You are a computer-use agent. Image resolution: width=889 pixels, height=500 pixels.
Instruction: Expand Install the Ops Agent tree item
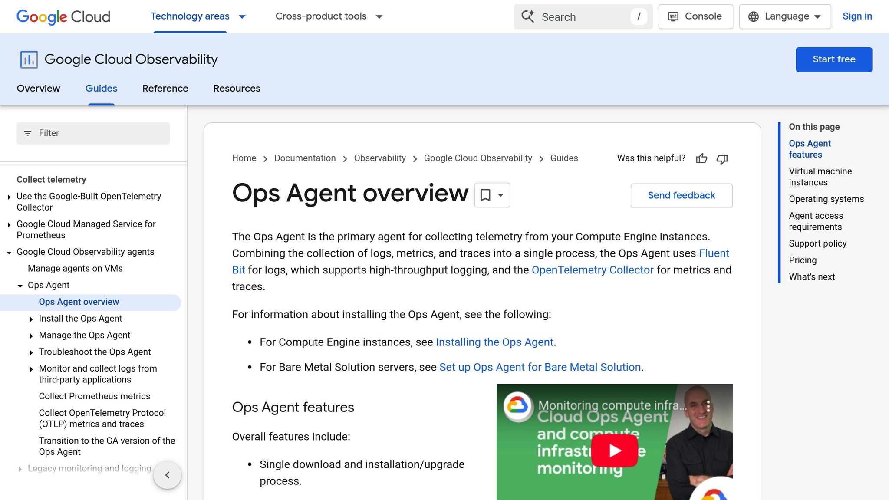point(31,319)
